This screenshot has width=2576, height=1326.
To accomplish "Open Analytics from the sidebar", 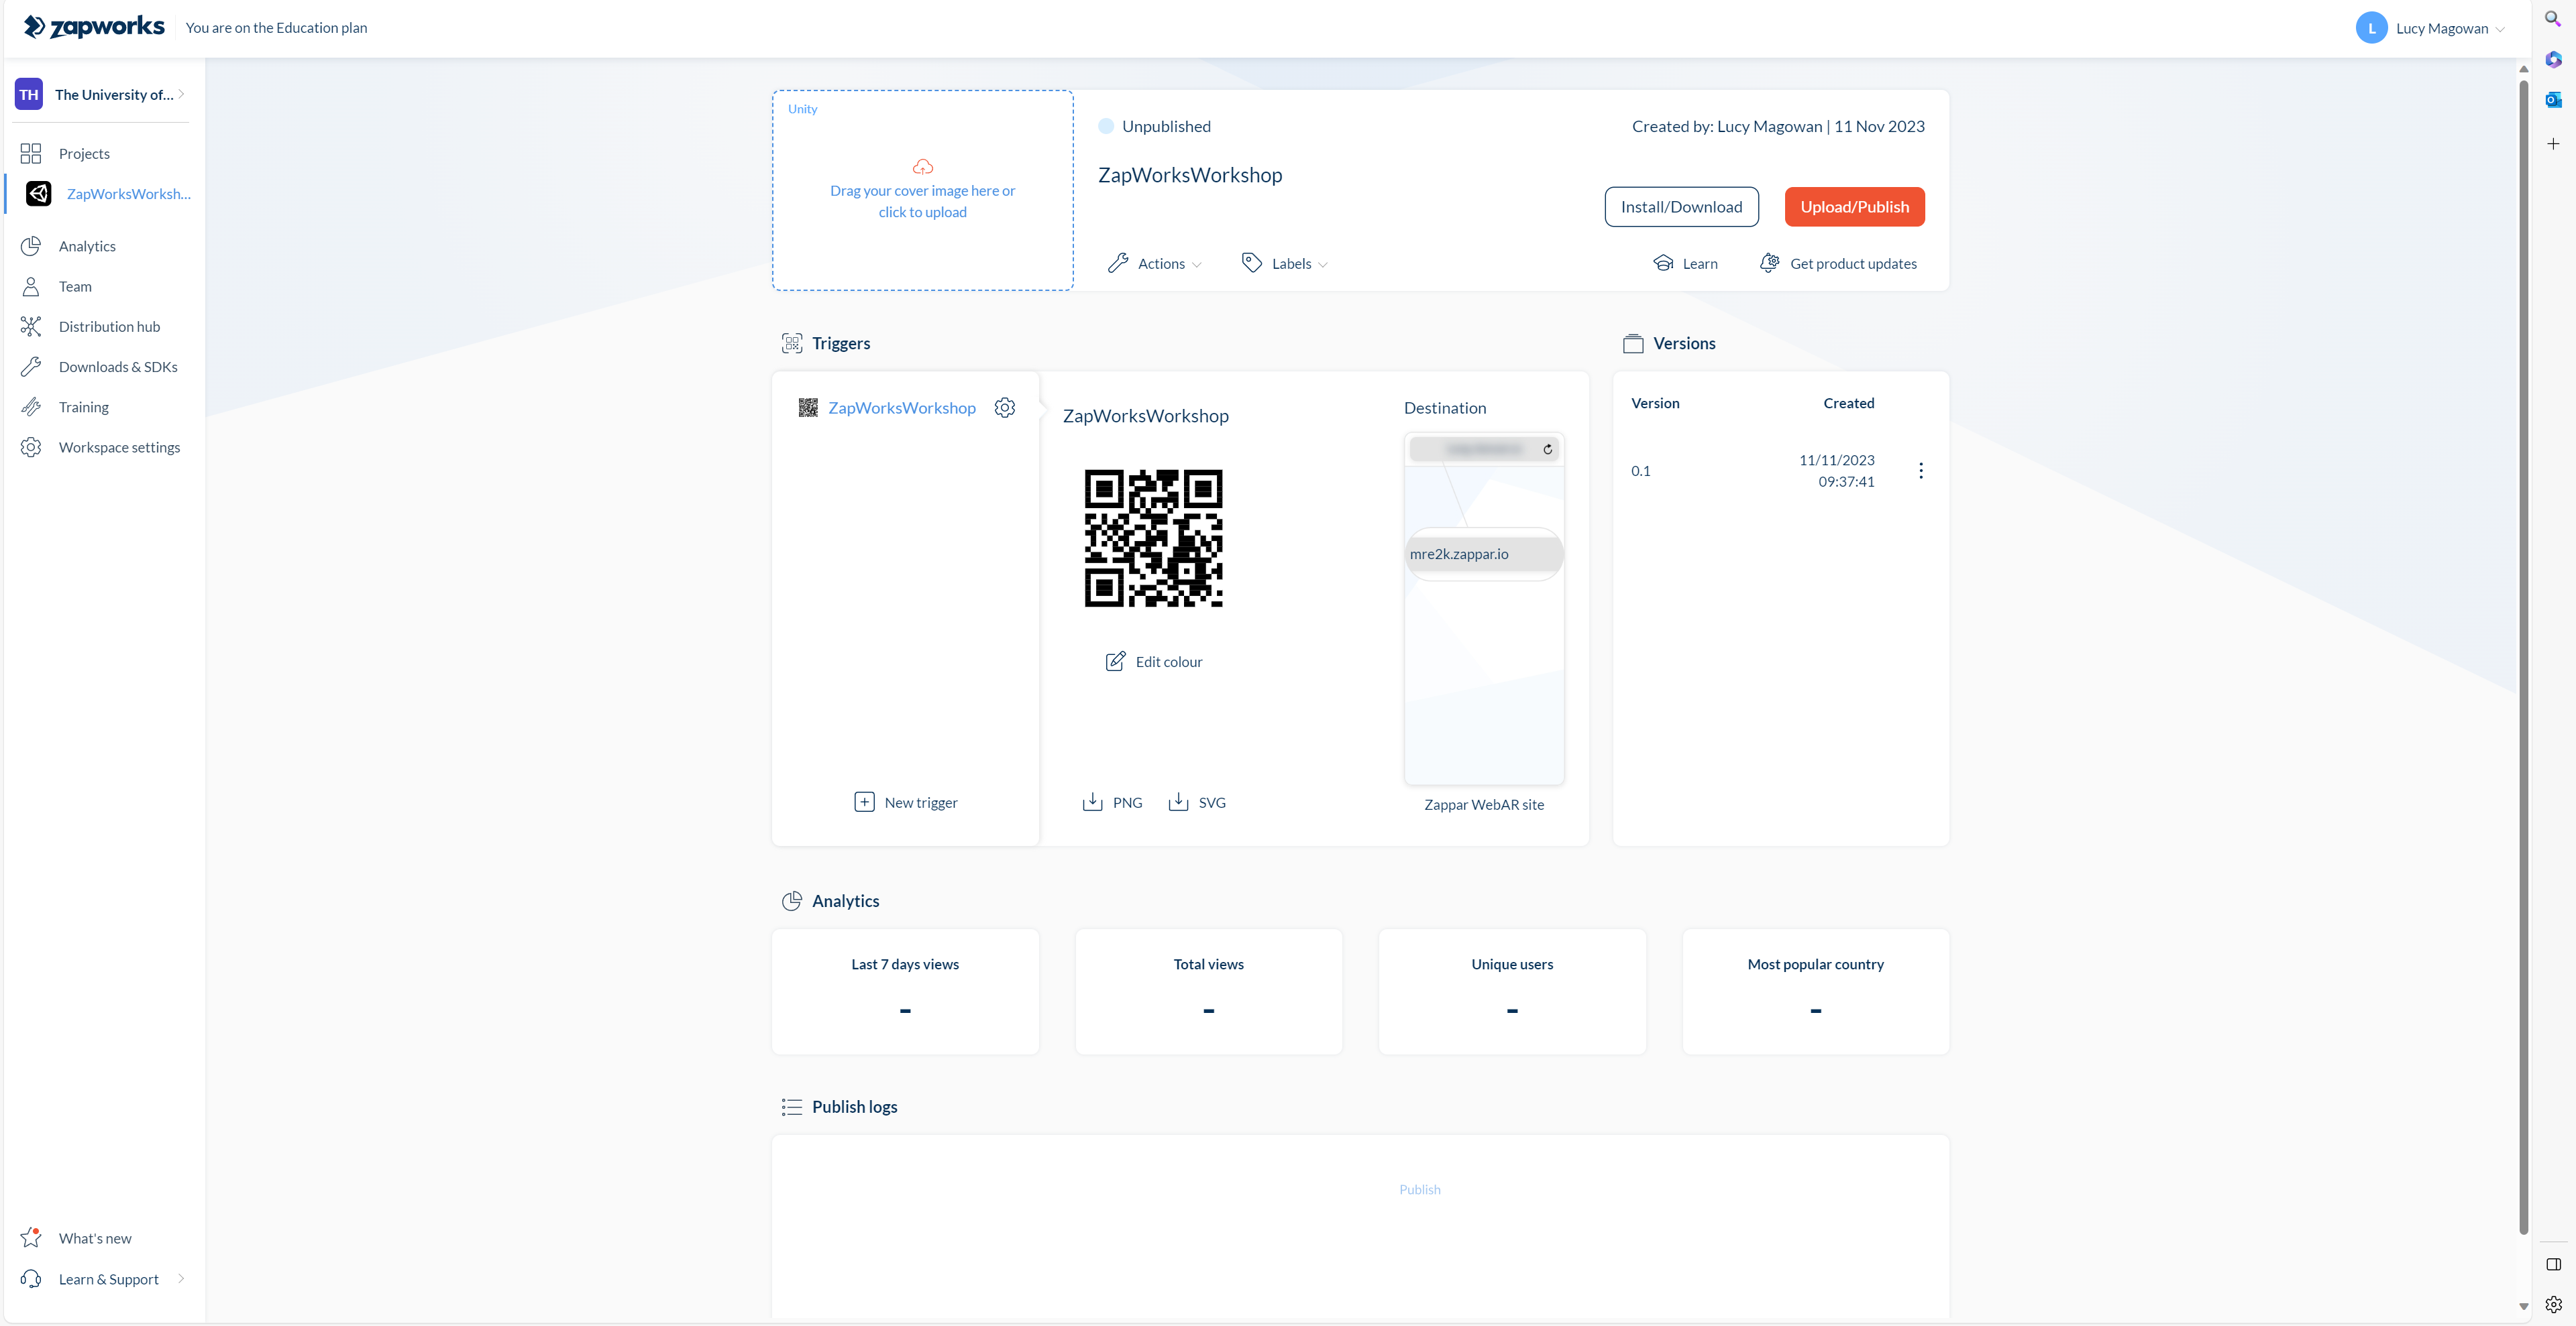I will [87, 246].
